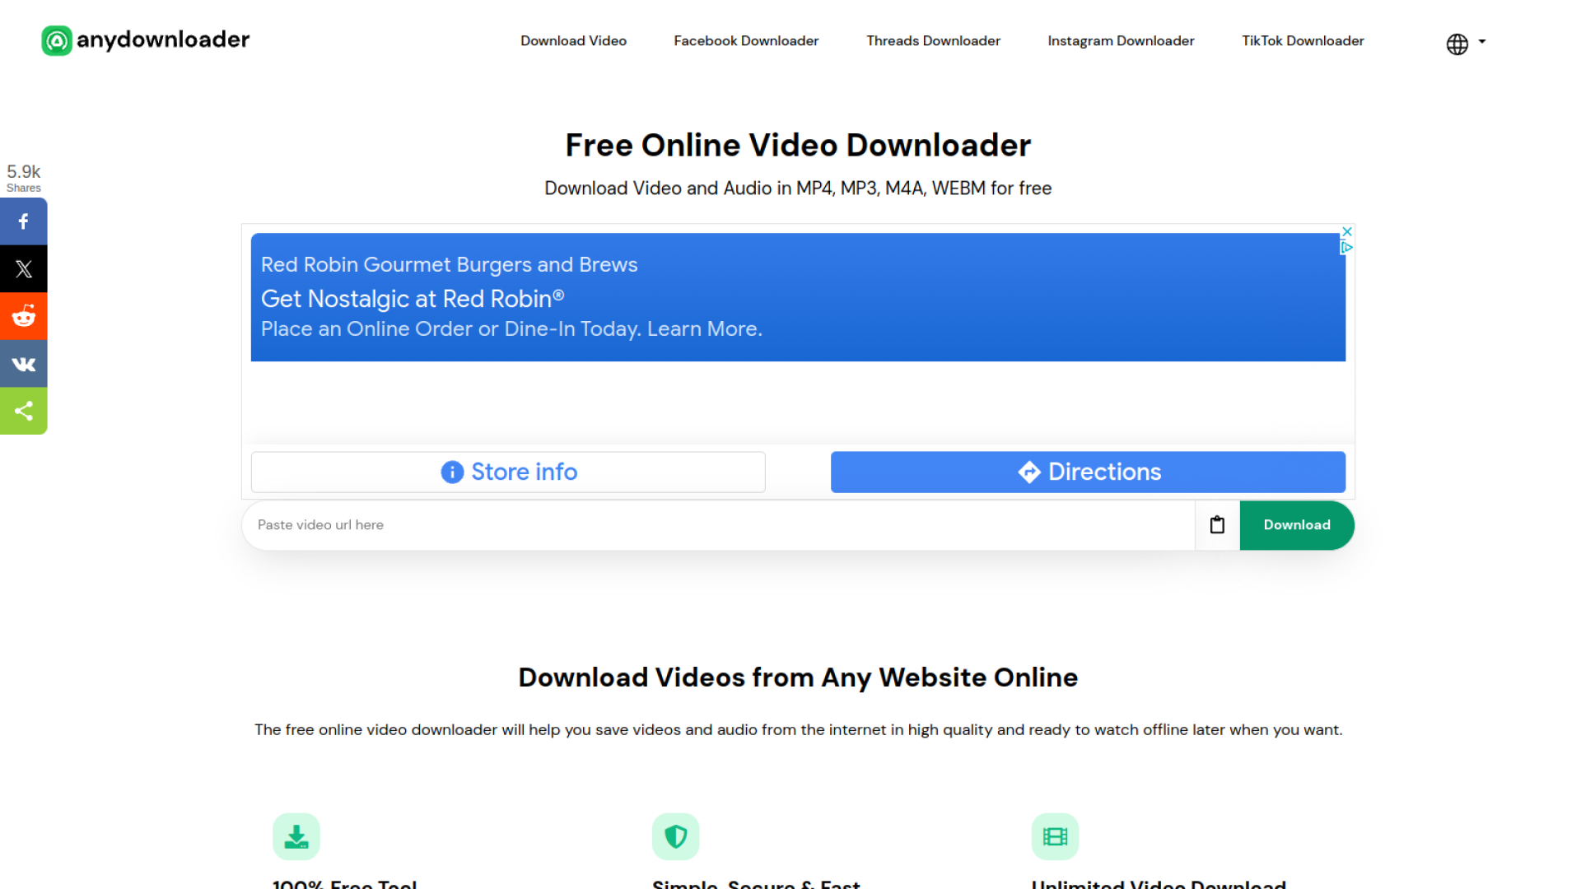Share the page on X
The height and width of the screenshot is (889, 1581).
(x=23, y=268)
